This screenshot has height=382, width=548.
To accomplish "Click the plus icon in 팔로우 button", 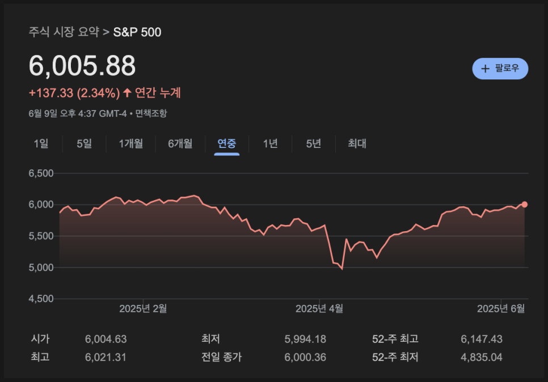I will click(485, 69).
